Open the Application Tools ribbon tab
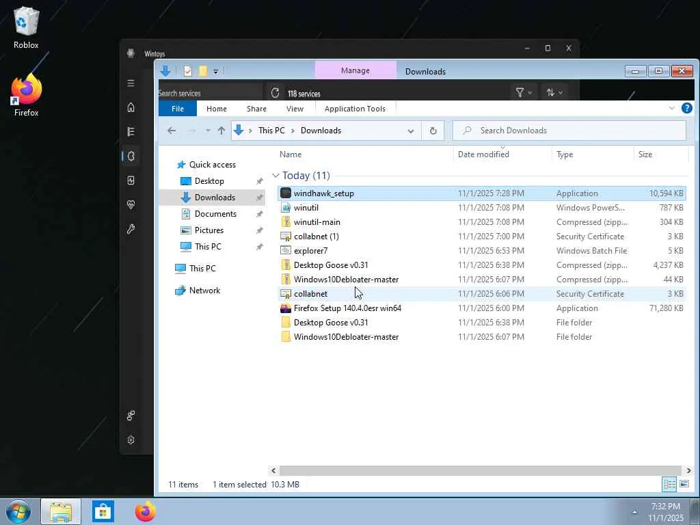This screenshot has height=525, width=700. pyautogui.click(x=355, y=109)
